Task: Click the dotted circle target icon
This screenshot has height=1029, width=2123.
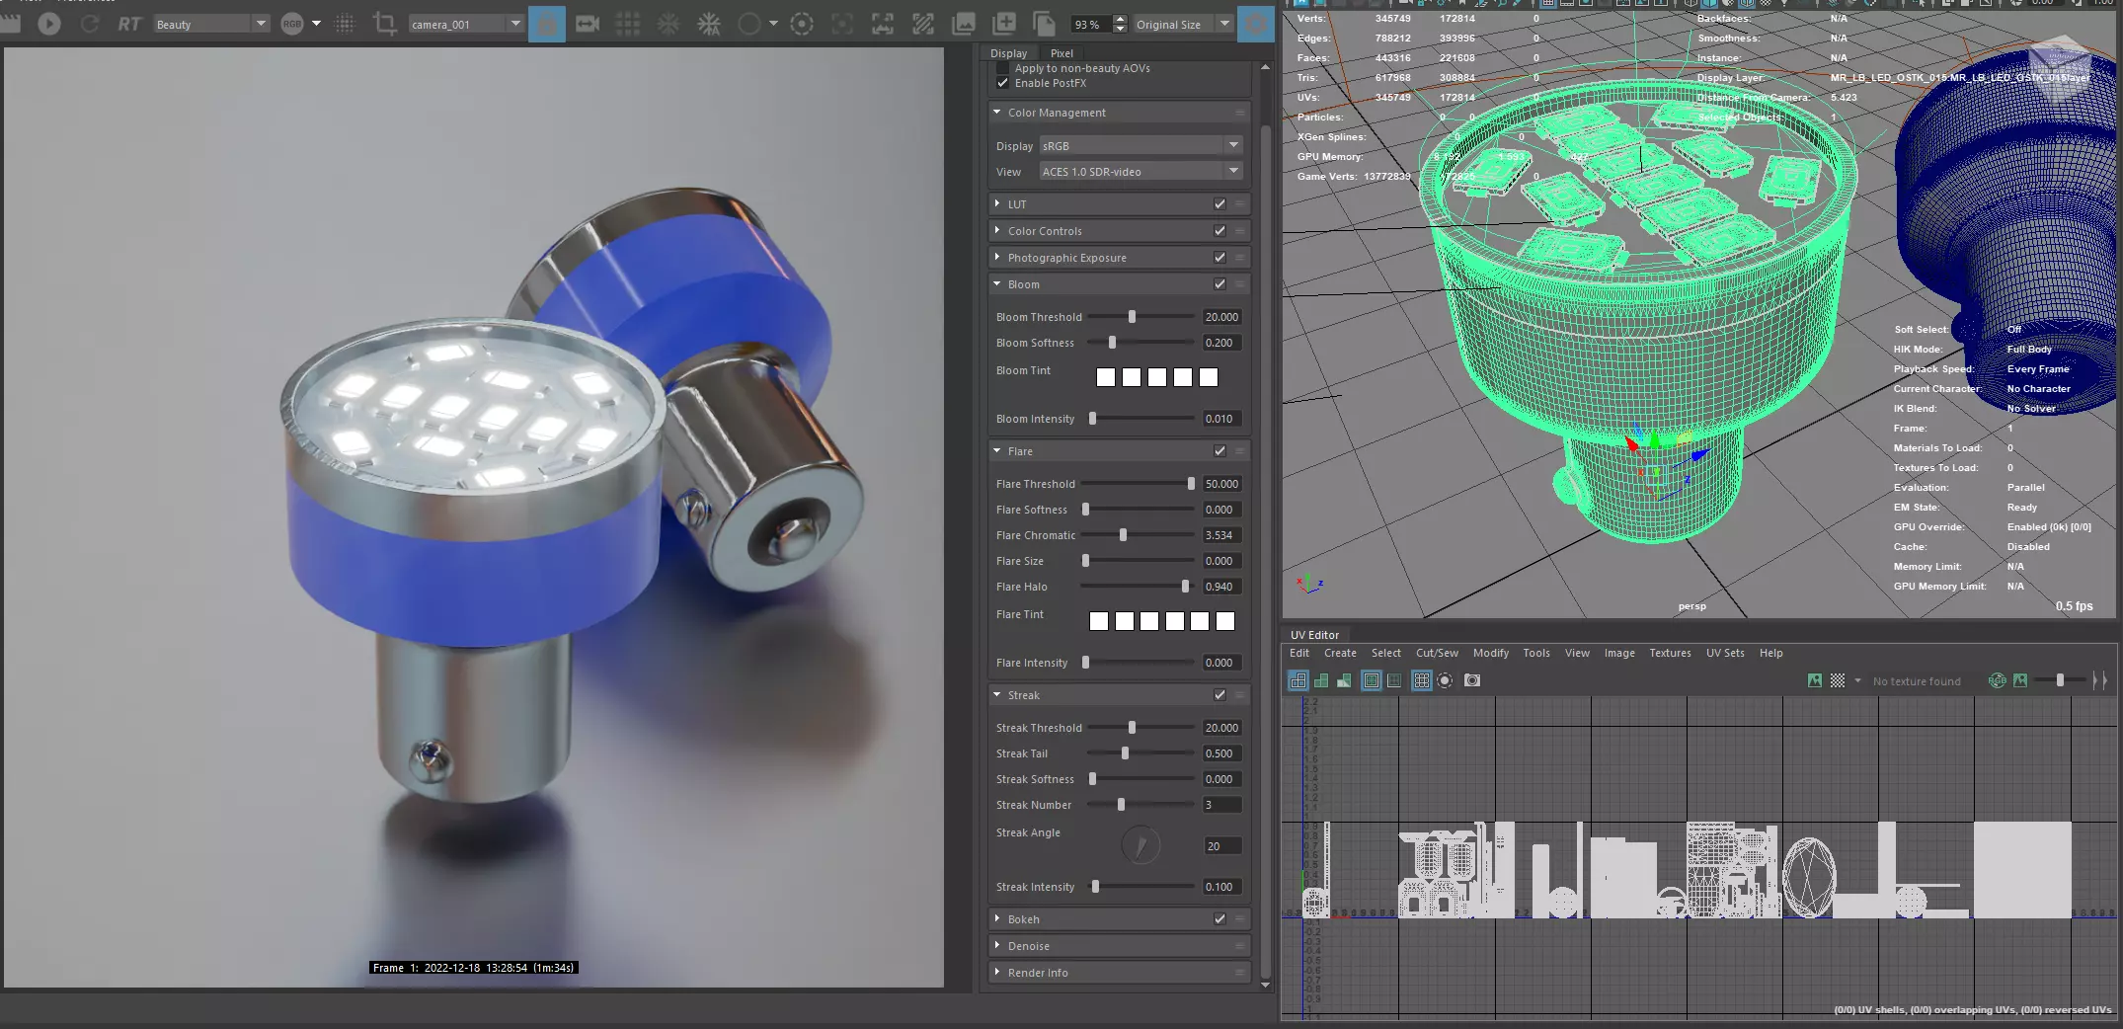Action: pos(802,24)
